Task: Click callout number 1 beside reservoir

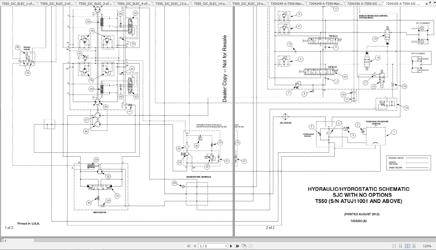Action: pos(394,132)
